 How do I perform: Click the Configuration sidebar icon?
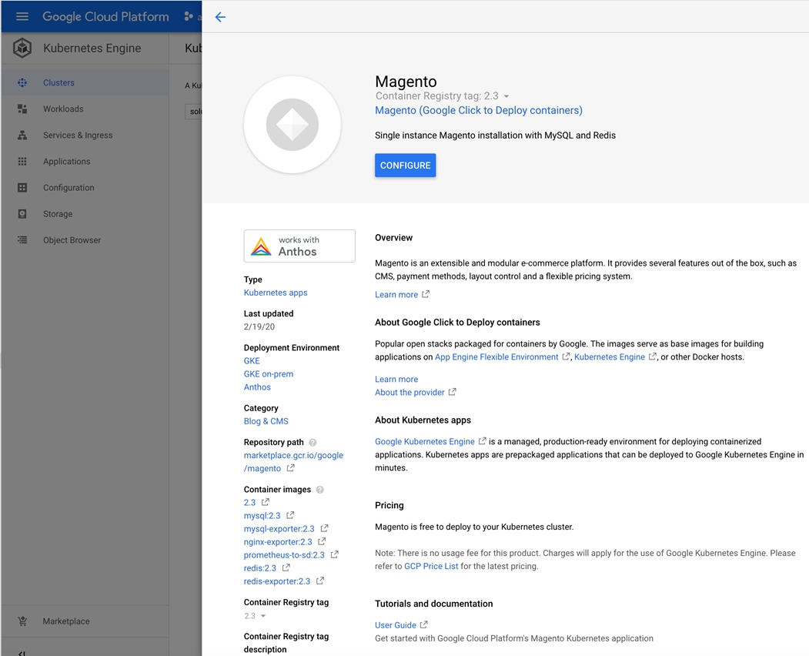tap(22, 188)
